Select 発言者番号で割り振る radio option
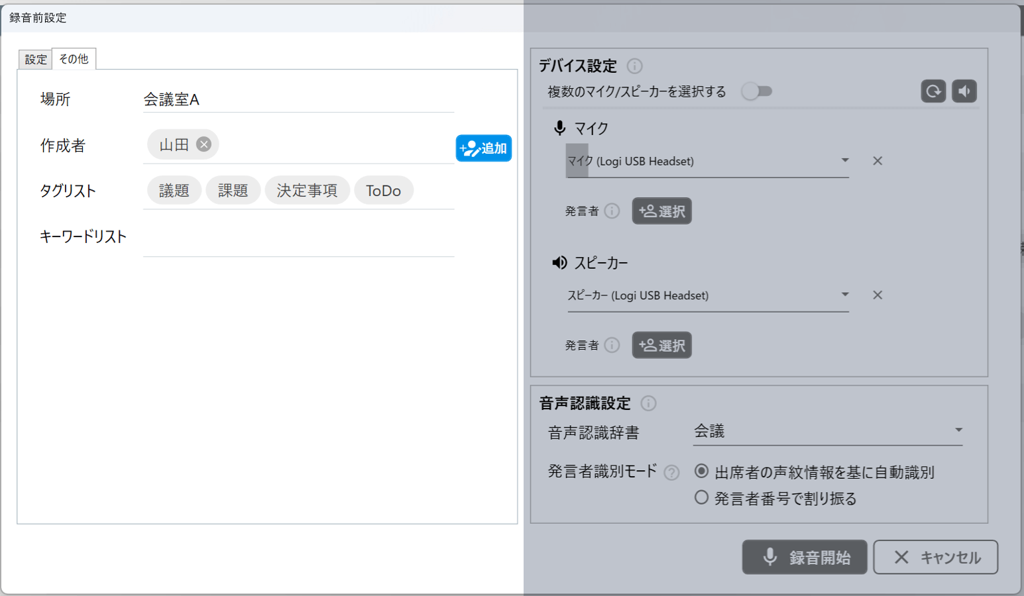The height and width of the screenshot is (596, 1024). [x=701, y=497]
